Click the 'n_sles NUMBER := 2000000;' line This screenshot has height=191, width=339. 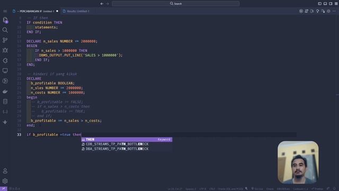pyautogui.click(x=57, y=88)
